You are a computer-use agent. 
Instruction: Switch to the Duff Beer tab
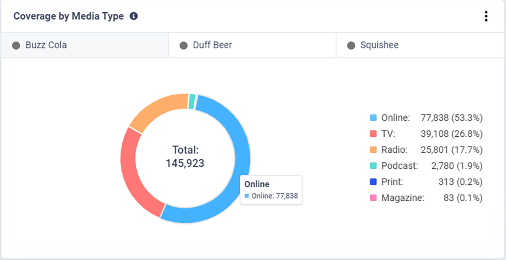coord(212,45)
